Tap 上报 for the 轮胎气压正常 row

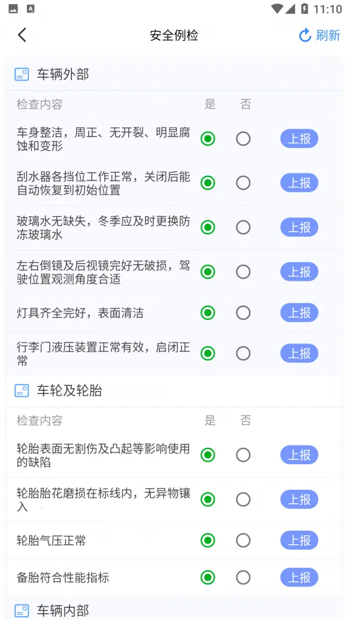click(x=299, y=540)
